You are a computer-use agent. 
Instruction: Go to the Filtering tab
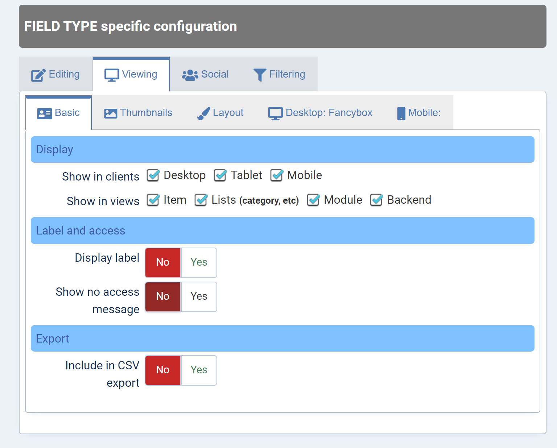click(x=279, y=74)
